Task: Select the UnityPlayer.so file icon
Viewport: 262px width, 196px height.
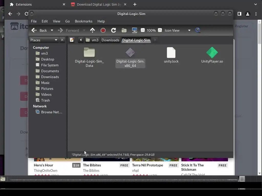Action: [212, 53]
